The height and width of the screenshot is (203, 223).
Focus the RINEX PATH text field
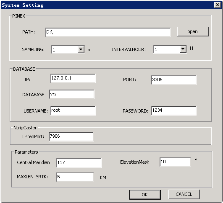pyautogui.click(x=108, y=32)
